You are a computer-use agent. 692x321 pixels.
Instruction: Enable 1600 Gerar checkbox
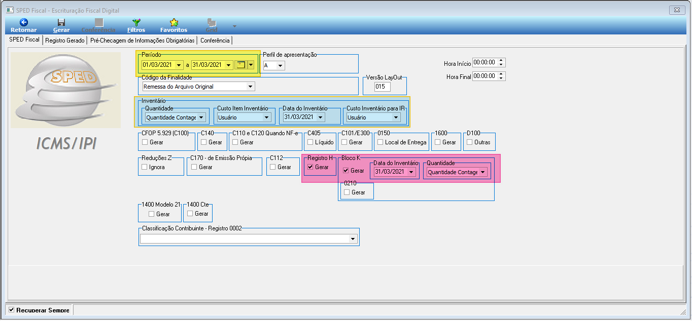point(438,142)
